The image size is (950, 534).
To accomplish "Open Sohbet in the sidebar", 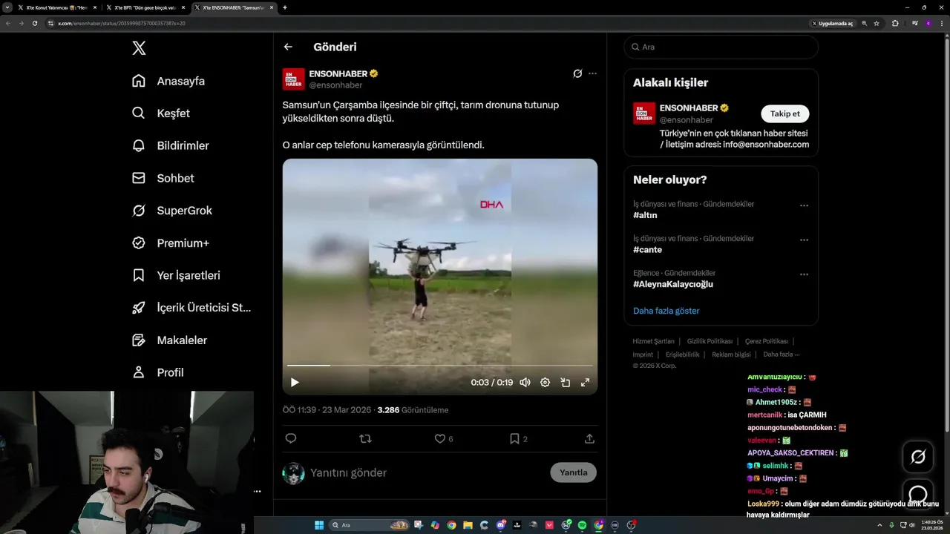I will click(163, 178).
